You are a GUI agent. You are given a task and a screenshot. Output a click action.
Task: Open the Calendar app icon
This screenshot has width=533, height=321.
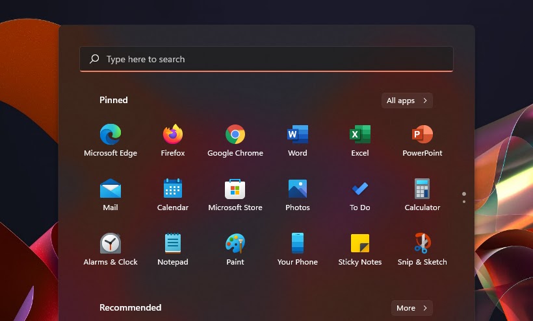173,189
